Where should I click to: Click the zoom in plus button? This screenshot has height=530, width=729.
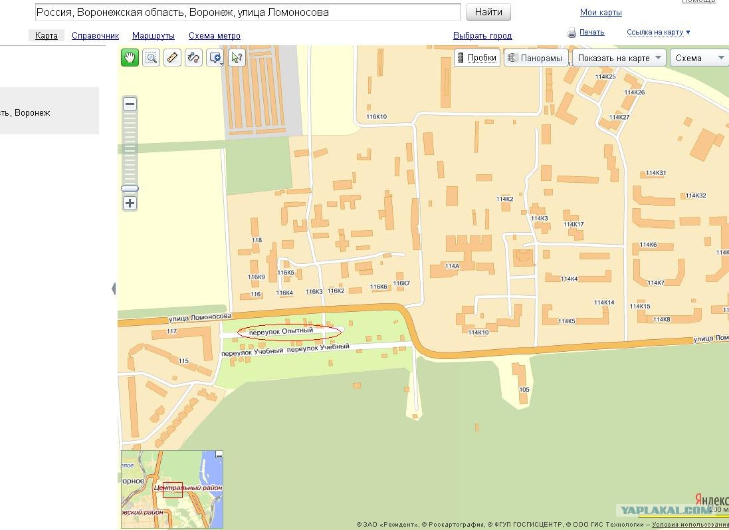[130, 203]
